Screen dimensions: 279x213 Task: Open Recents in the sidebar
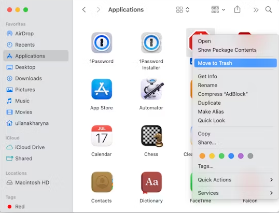coord(36,45)
